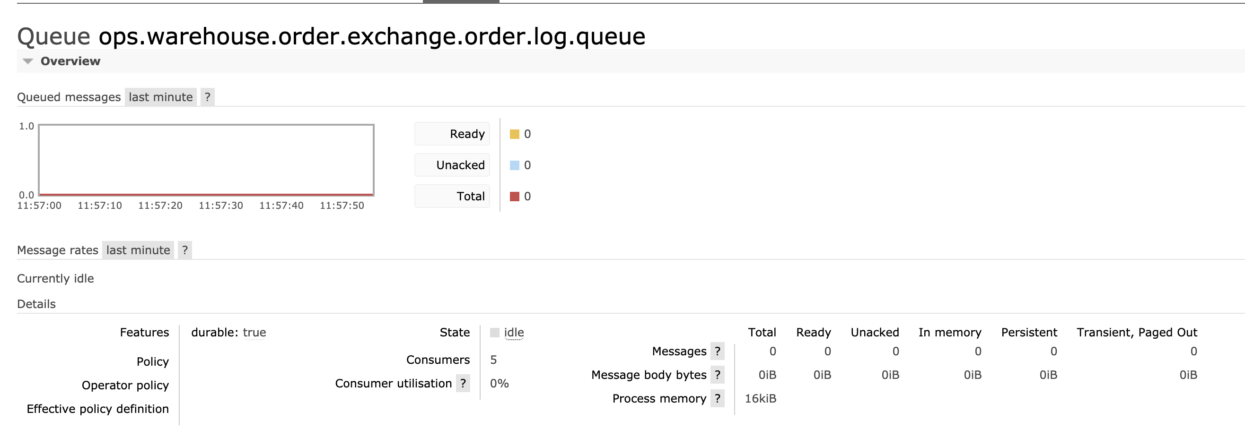Open help for Consumer utilisation
Screen dimensions: 1245x429
tap(464, 383)
